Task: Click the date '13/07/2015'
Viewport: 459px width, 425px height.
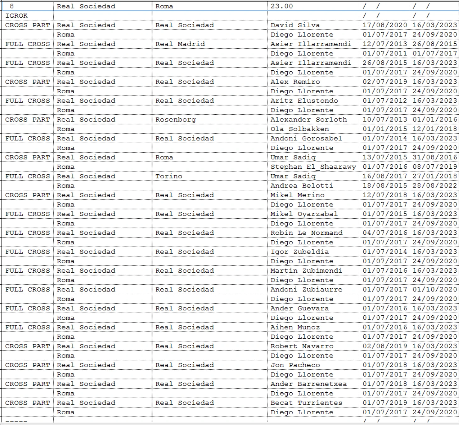Action: (x=385, y=157)
